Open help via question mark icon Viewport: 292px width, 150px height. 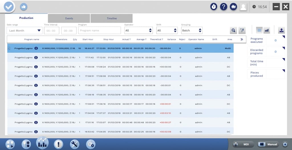(224, 7)
